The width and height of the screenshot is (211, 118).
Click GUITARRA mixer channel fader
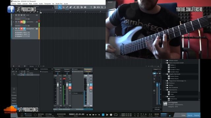tap(67, 85)
